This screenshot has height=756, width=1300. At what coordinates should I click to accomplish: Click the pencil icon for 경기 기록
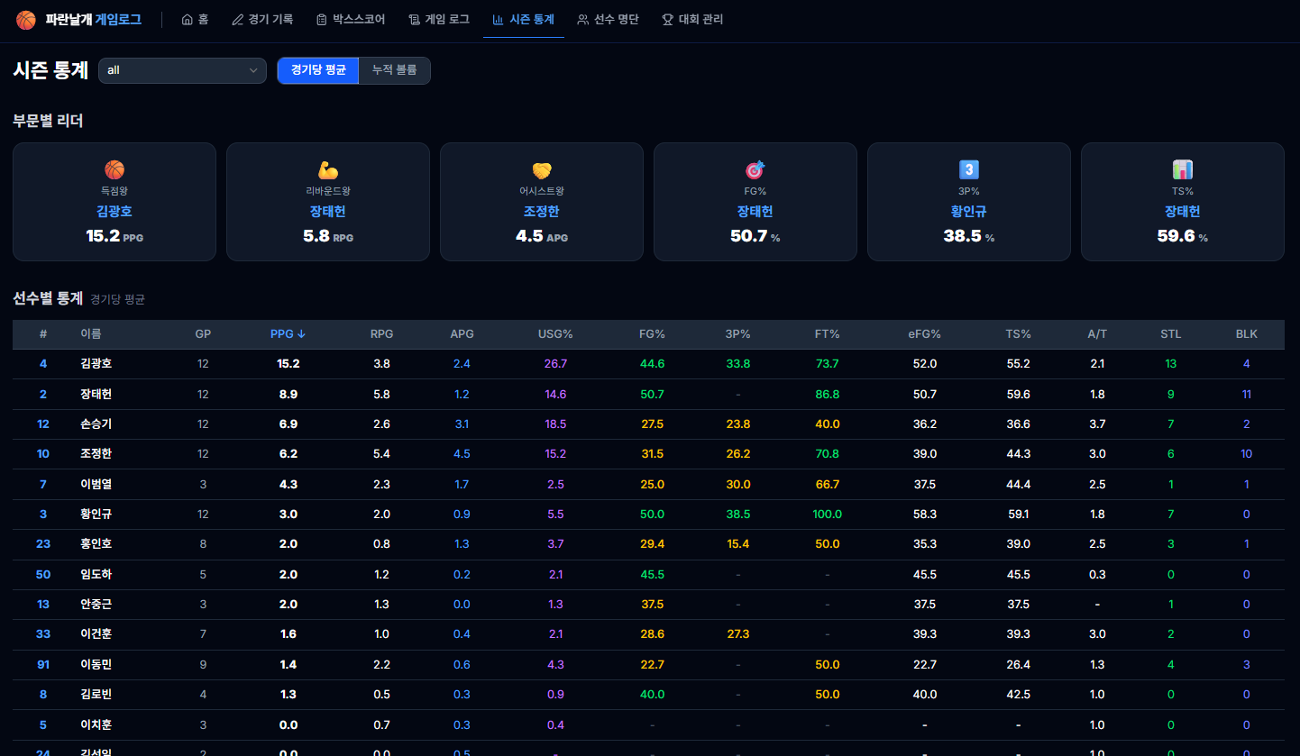click(238, 20)
